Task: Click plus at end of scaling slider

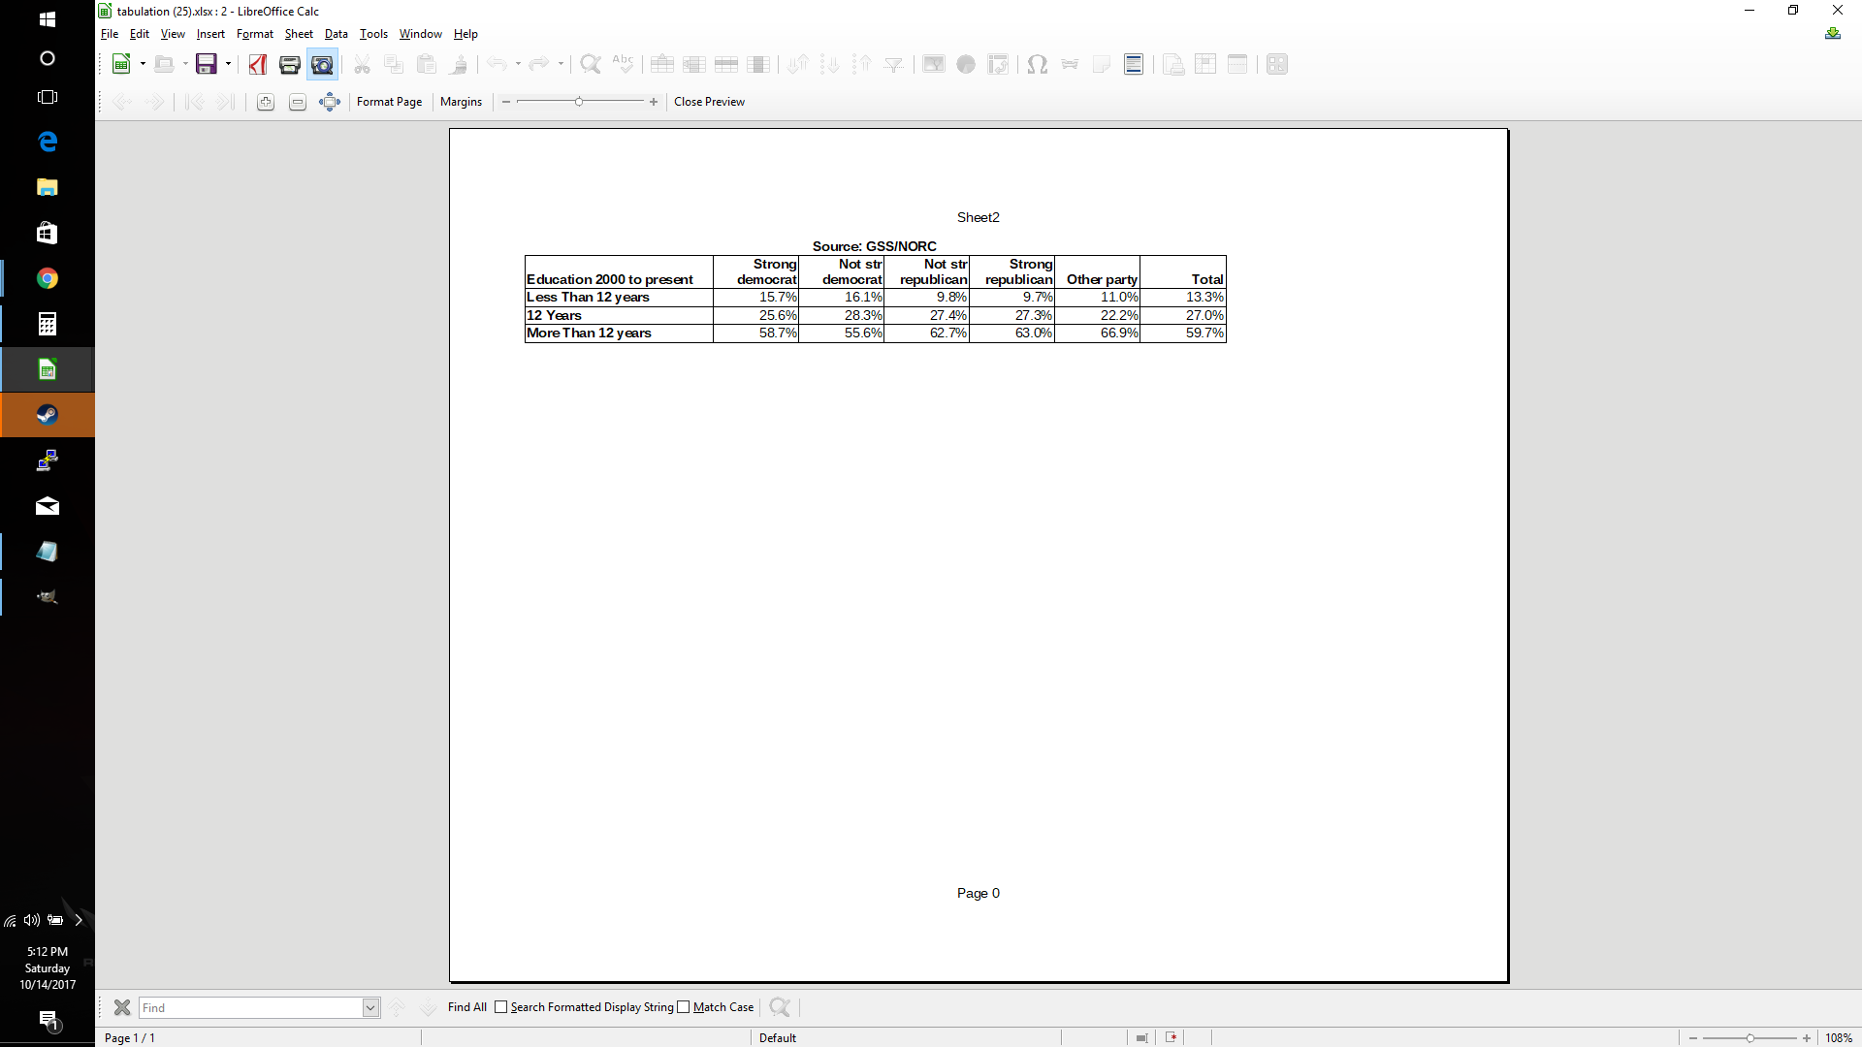Action: point(654,102)
